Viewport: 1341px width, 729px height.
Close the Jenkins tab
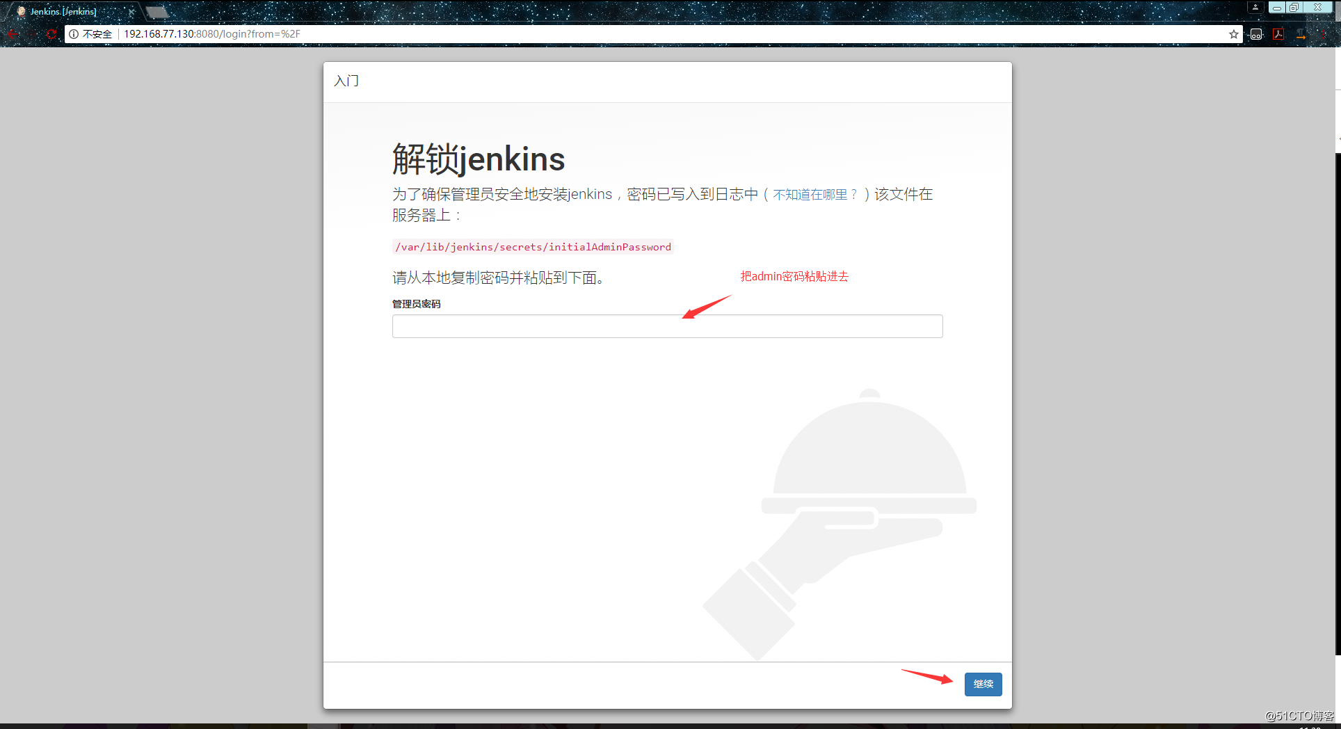(x=131, y=12)
